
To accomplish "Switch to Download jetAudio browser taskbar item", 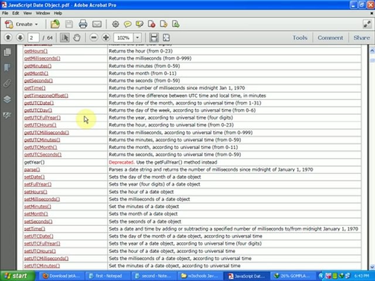I will [61, 276].
